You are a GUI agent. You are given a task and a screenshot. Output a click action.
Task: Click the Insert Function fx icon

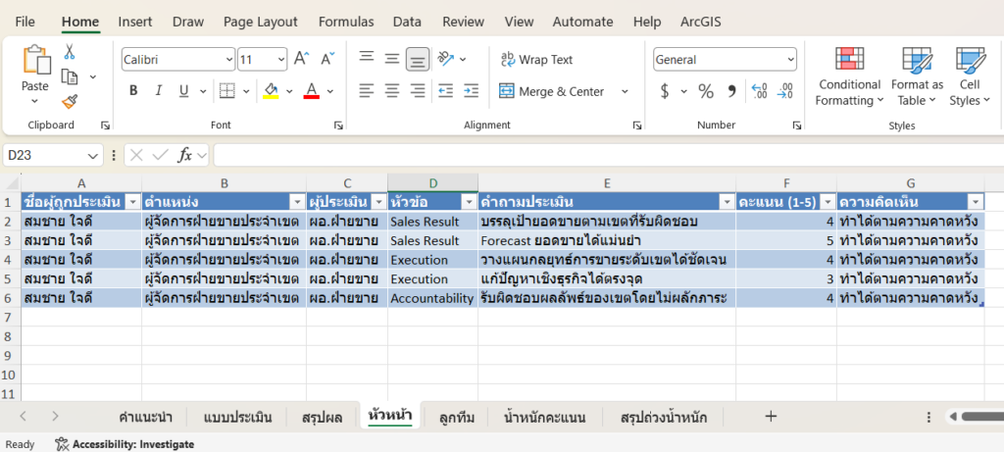185,155
